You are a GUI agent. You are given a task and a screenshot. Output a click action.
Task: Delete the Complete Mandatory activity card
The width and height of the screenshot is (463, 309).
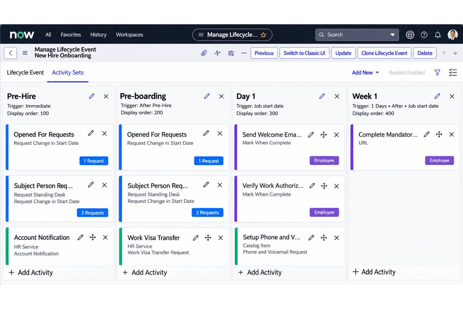tap(451, 134)
